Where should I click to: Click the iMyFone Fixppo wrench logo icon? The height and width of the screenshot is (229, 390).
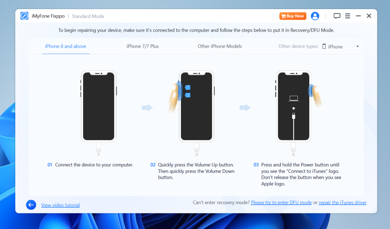tap(24, 16)
